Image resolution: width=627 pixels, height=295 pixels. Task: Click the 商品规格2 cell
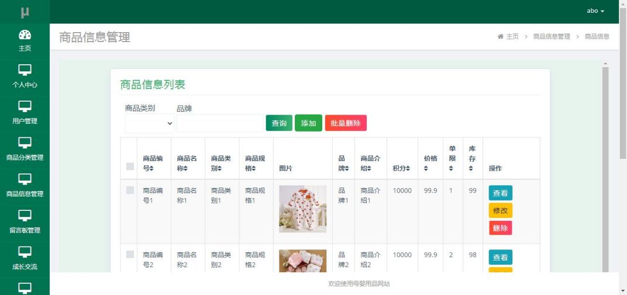255,259
